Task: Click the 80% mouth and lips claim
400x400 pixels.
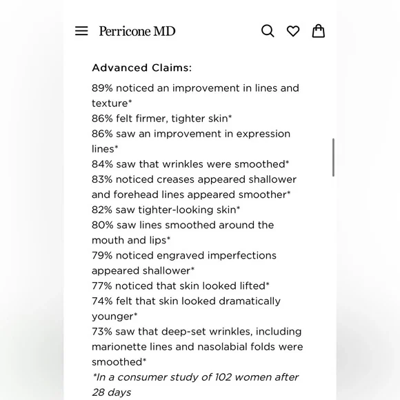Action: coord(183,232)
